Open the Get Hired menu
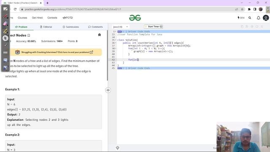The height and width of the screenshot is (152, 270). point(37,18)
